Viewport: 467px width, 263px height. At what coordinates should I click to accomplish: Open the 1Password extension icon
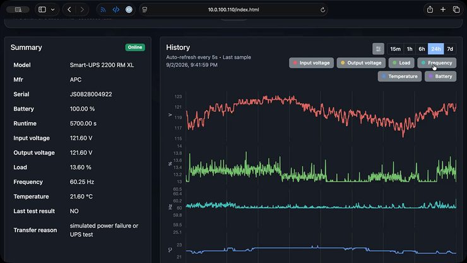[129, 9]
